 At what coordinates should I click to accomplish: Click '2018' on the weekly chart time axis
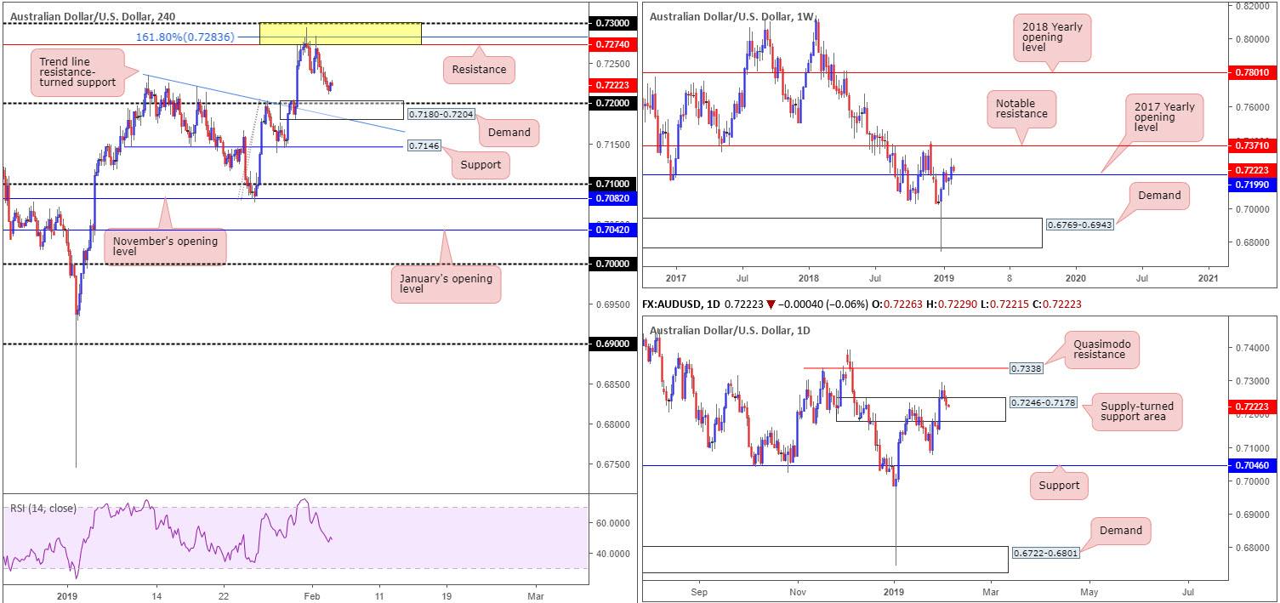tap(808, 277)
